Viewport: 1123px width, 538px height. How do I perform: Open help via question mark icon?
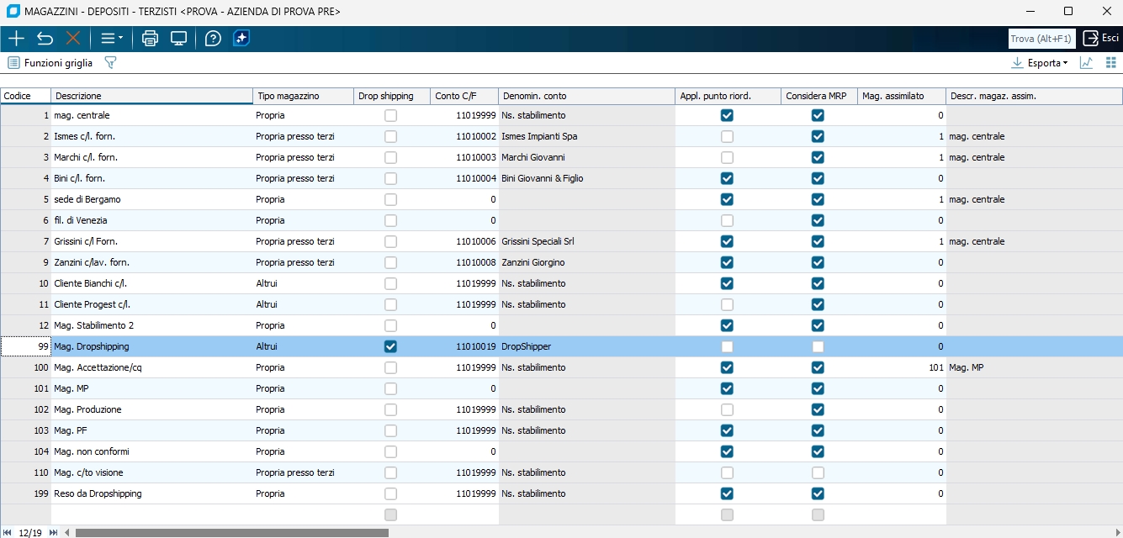(213, 39)
